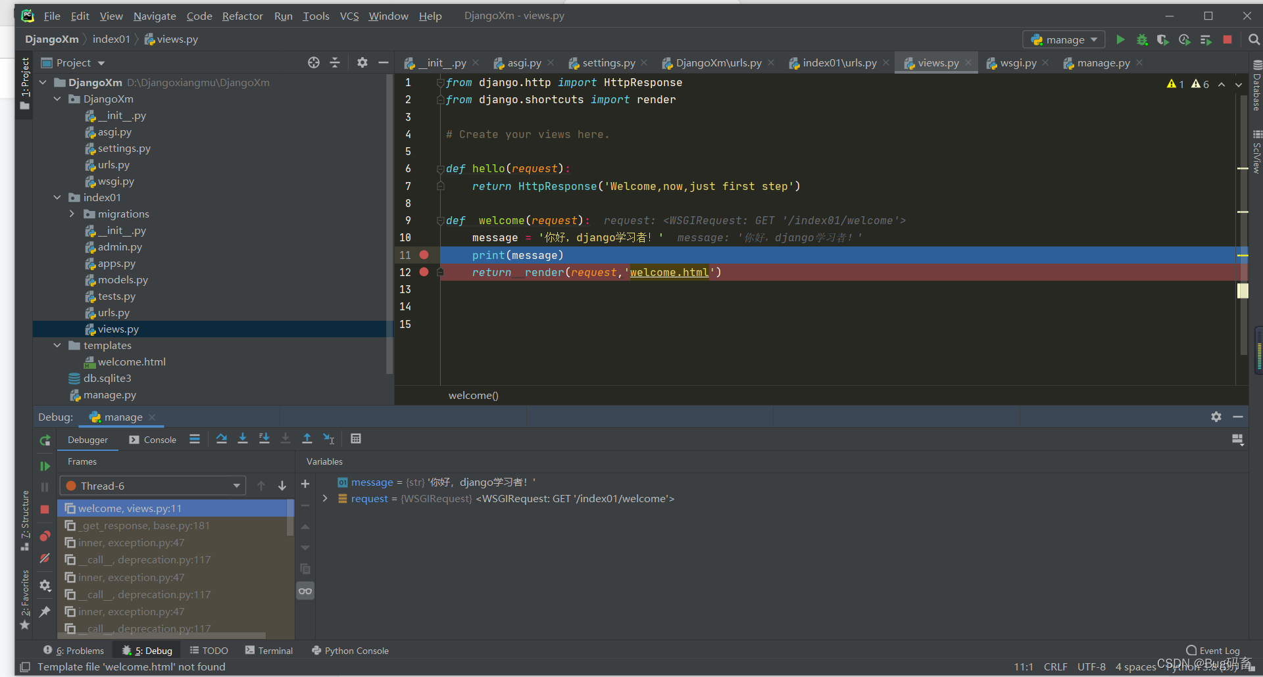Click CRLF line separator status
This screenshot has height=677, width=1263.
tap(1056, 666)
